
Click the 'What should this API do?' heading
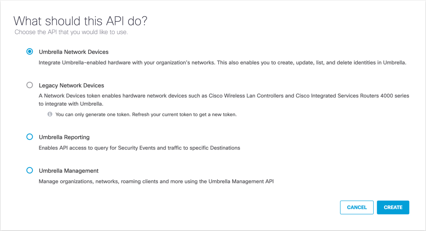81,21
